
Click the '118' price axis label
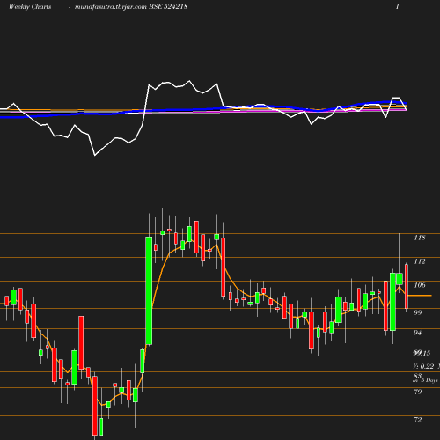tap(420, 238)
